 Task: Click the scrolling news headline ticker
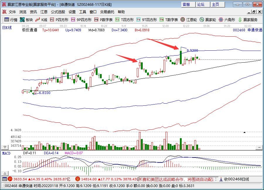176,179
